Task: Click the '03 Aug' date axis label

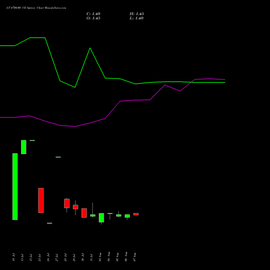Action: pos(100,257)
